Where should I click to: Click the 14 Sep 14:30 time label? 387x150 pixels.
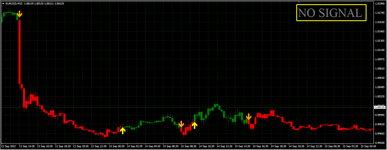(243, 146)
